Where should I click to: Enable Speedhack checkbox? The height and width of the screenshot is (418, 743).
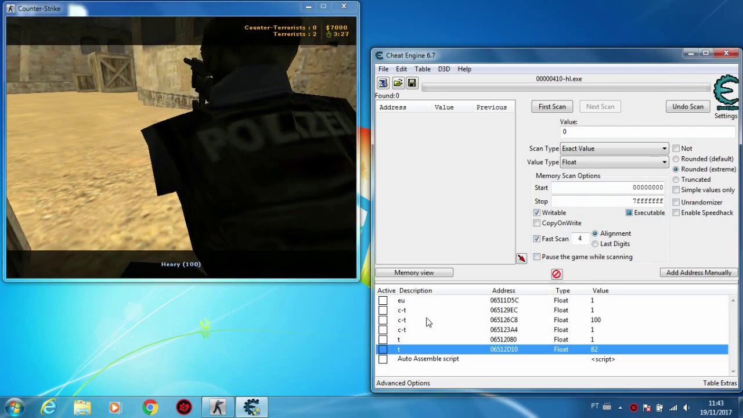(x=676, y=213)
